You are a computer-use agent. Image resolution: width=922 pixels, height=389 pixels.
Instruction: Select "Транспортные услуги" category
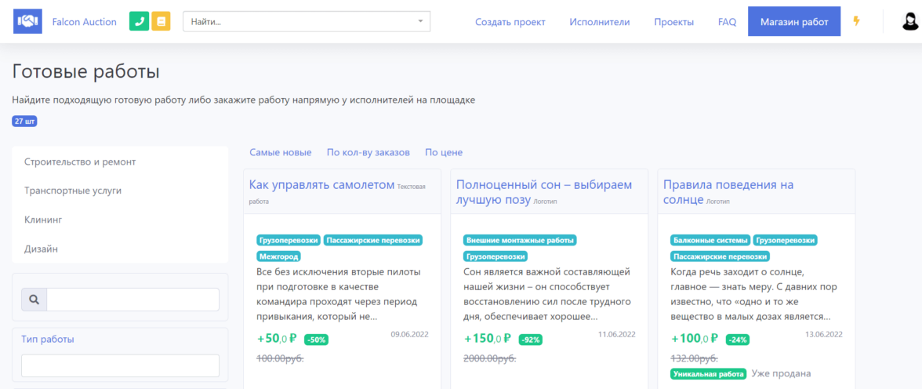73,191
